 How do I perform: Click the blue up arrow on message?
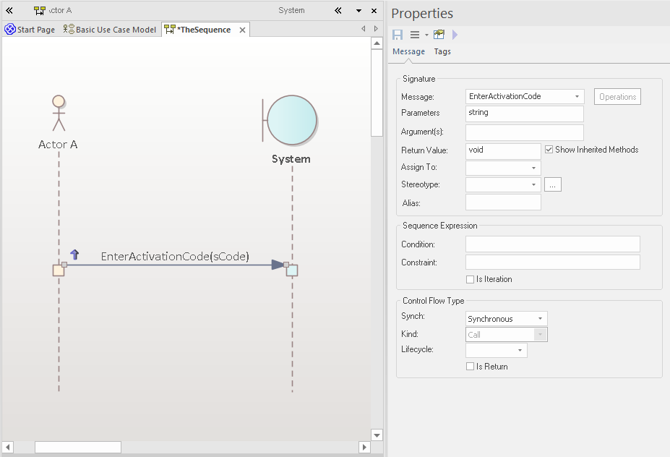(x=74, y=255)
